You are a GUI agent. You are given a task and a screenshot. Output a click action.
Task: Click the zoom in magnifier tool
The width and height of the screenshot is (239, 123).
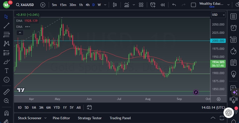[x=7, y=101]
